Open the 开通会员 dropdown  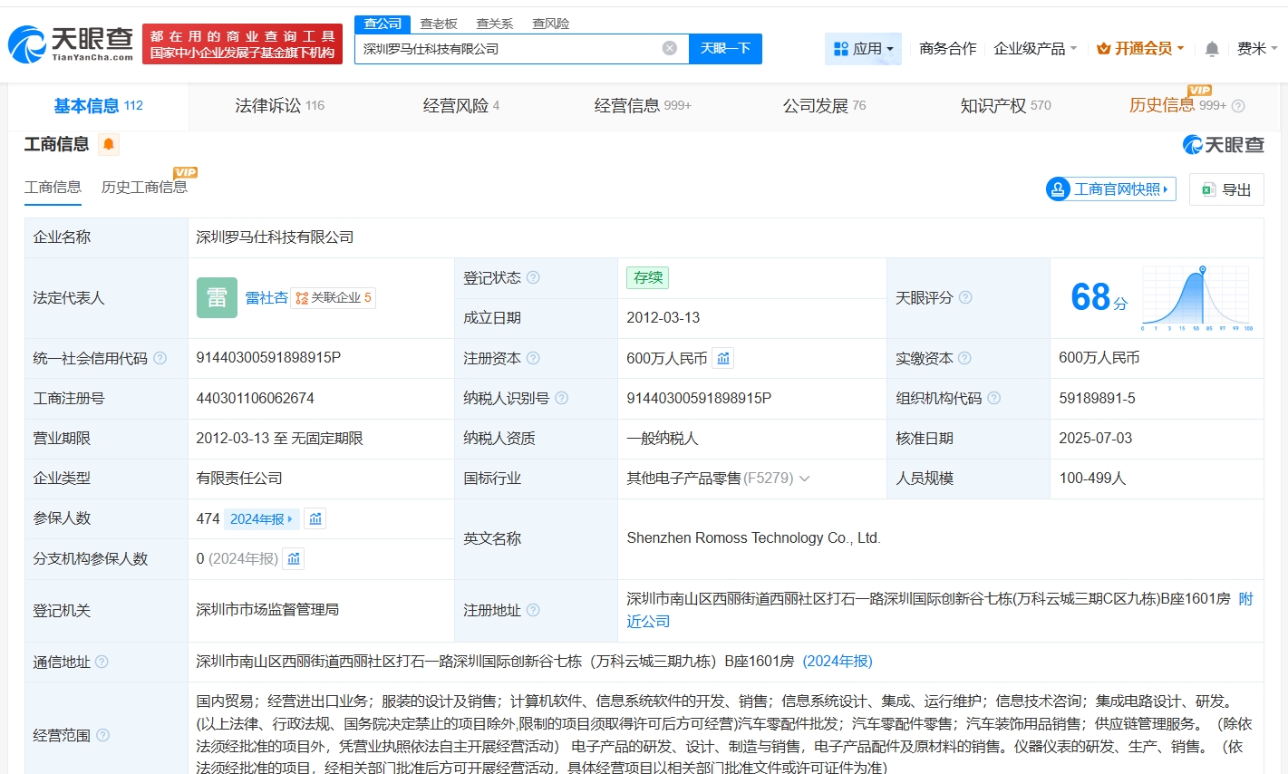point(1140,49)
